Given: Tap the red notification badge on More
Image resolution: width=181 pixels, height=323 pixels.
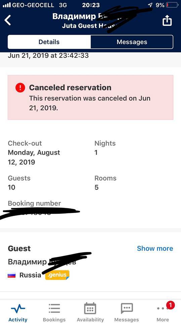Looking at the screenshot, I should click(170, 305).
